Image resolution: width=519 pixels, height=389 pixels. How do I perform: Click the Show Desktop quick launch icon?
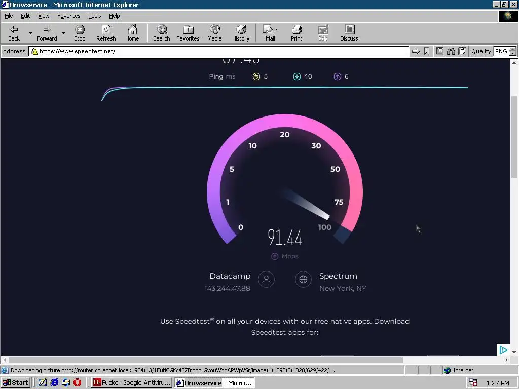tap(43, 383)
